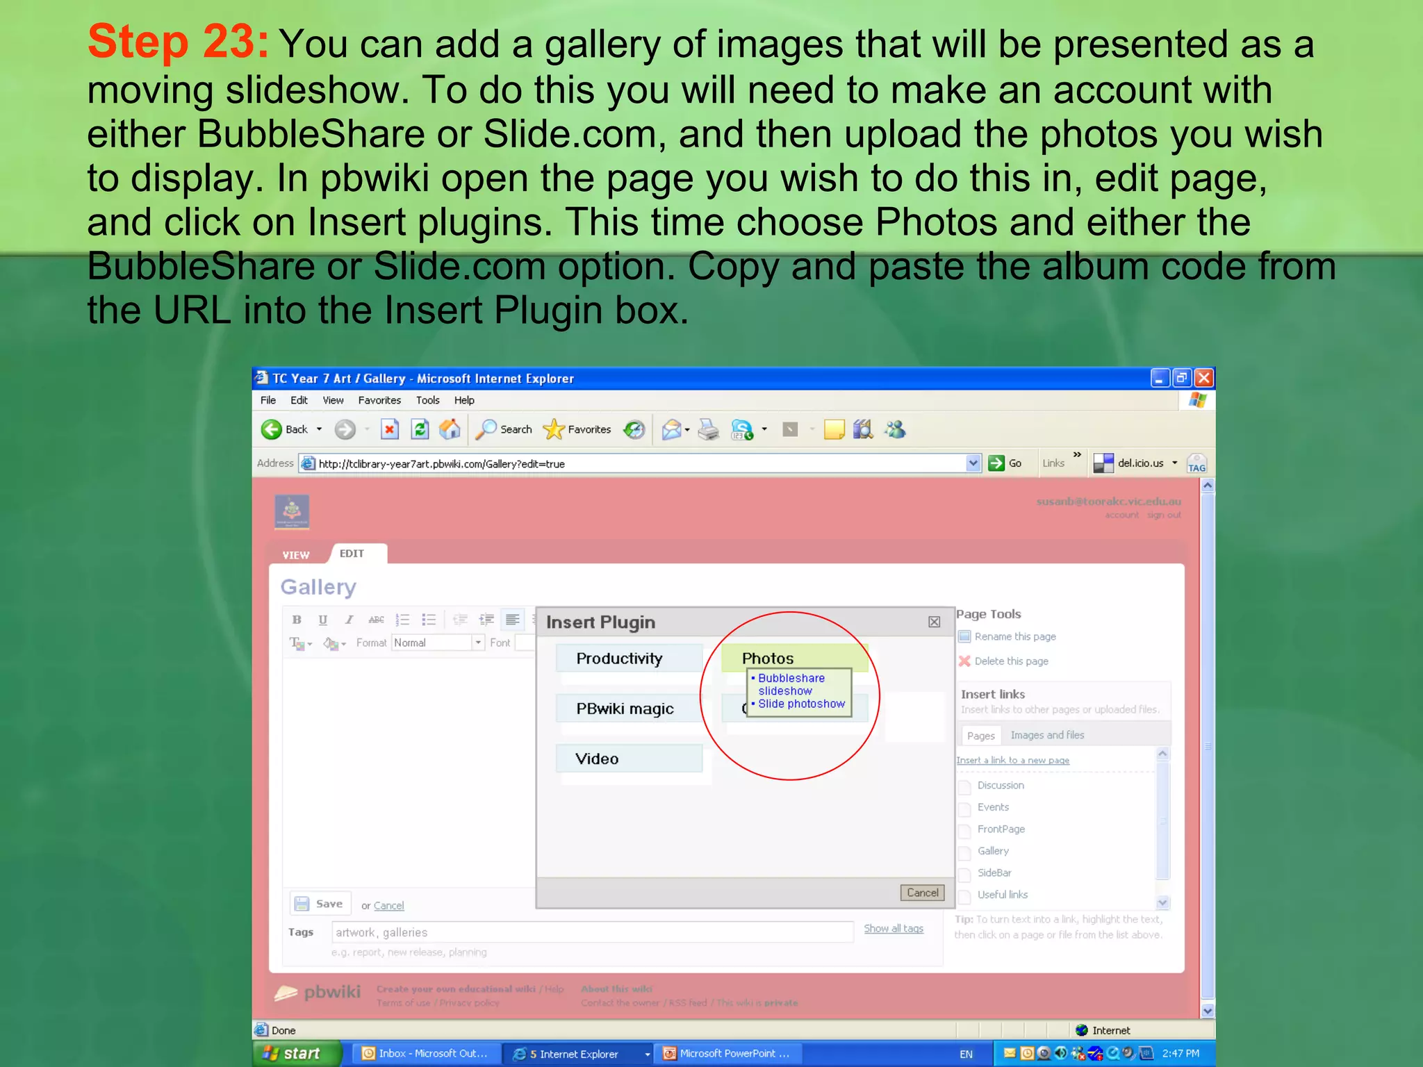Click the Research books icon
1423x1067 pixels.
point(863,429)
